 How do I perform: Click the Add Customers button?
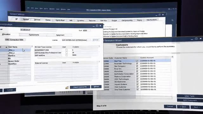(x=190, y=100)
